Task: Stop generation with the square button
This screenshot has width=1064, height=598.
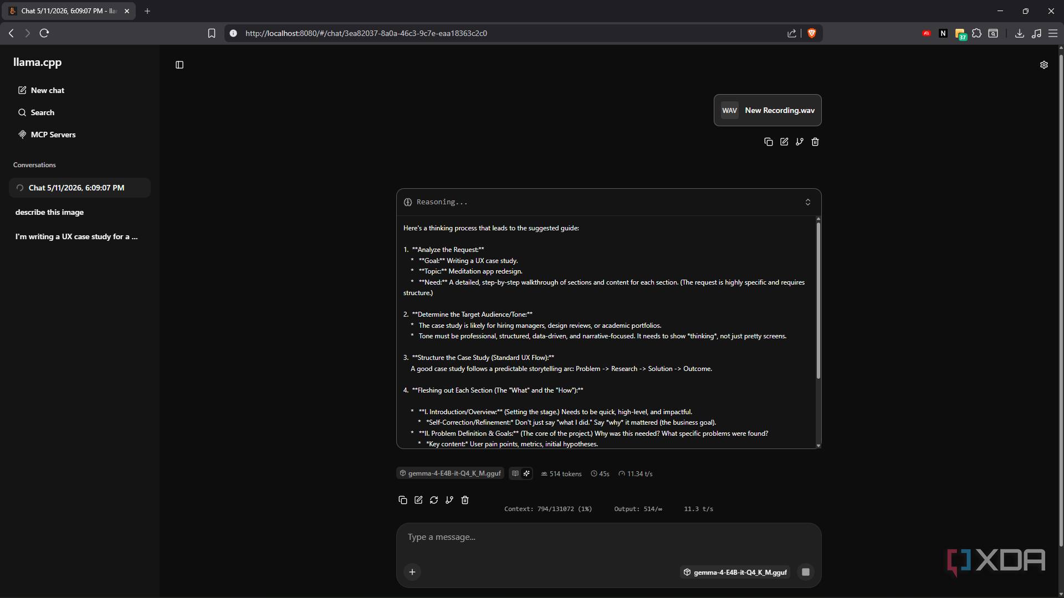Action: click(x=806, y=572)
